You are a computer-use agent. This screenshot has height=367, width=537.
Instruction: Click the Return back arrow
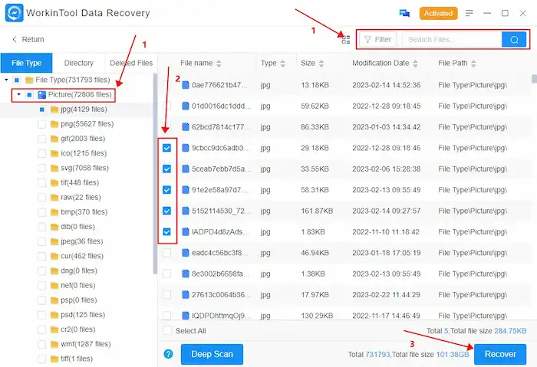15,39
